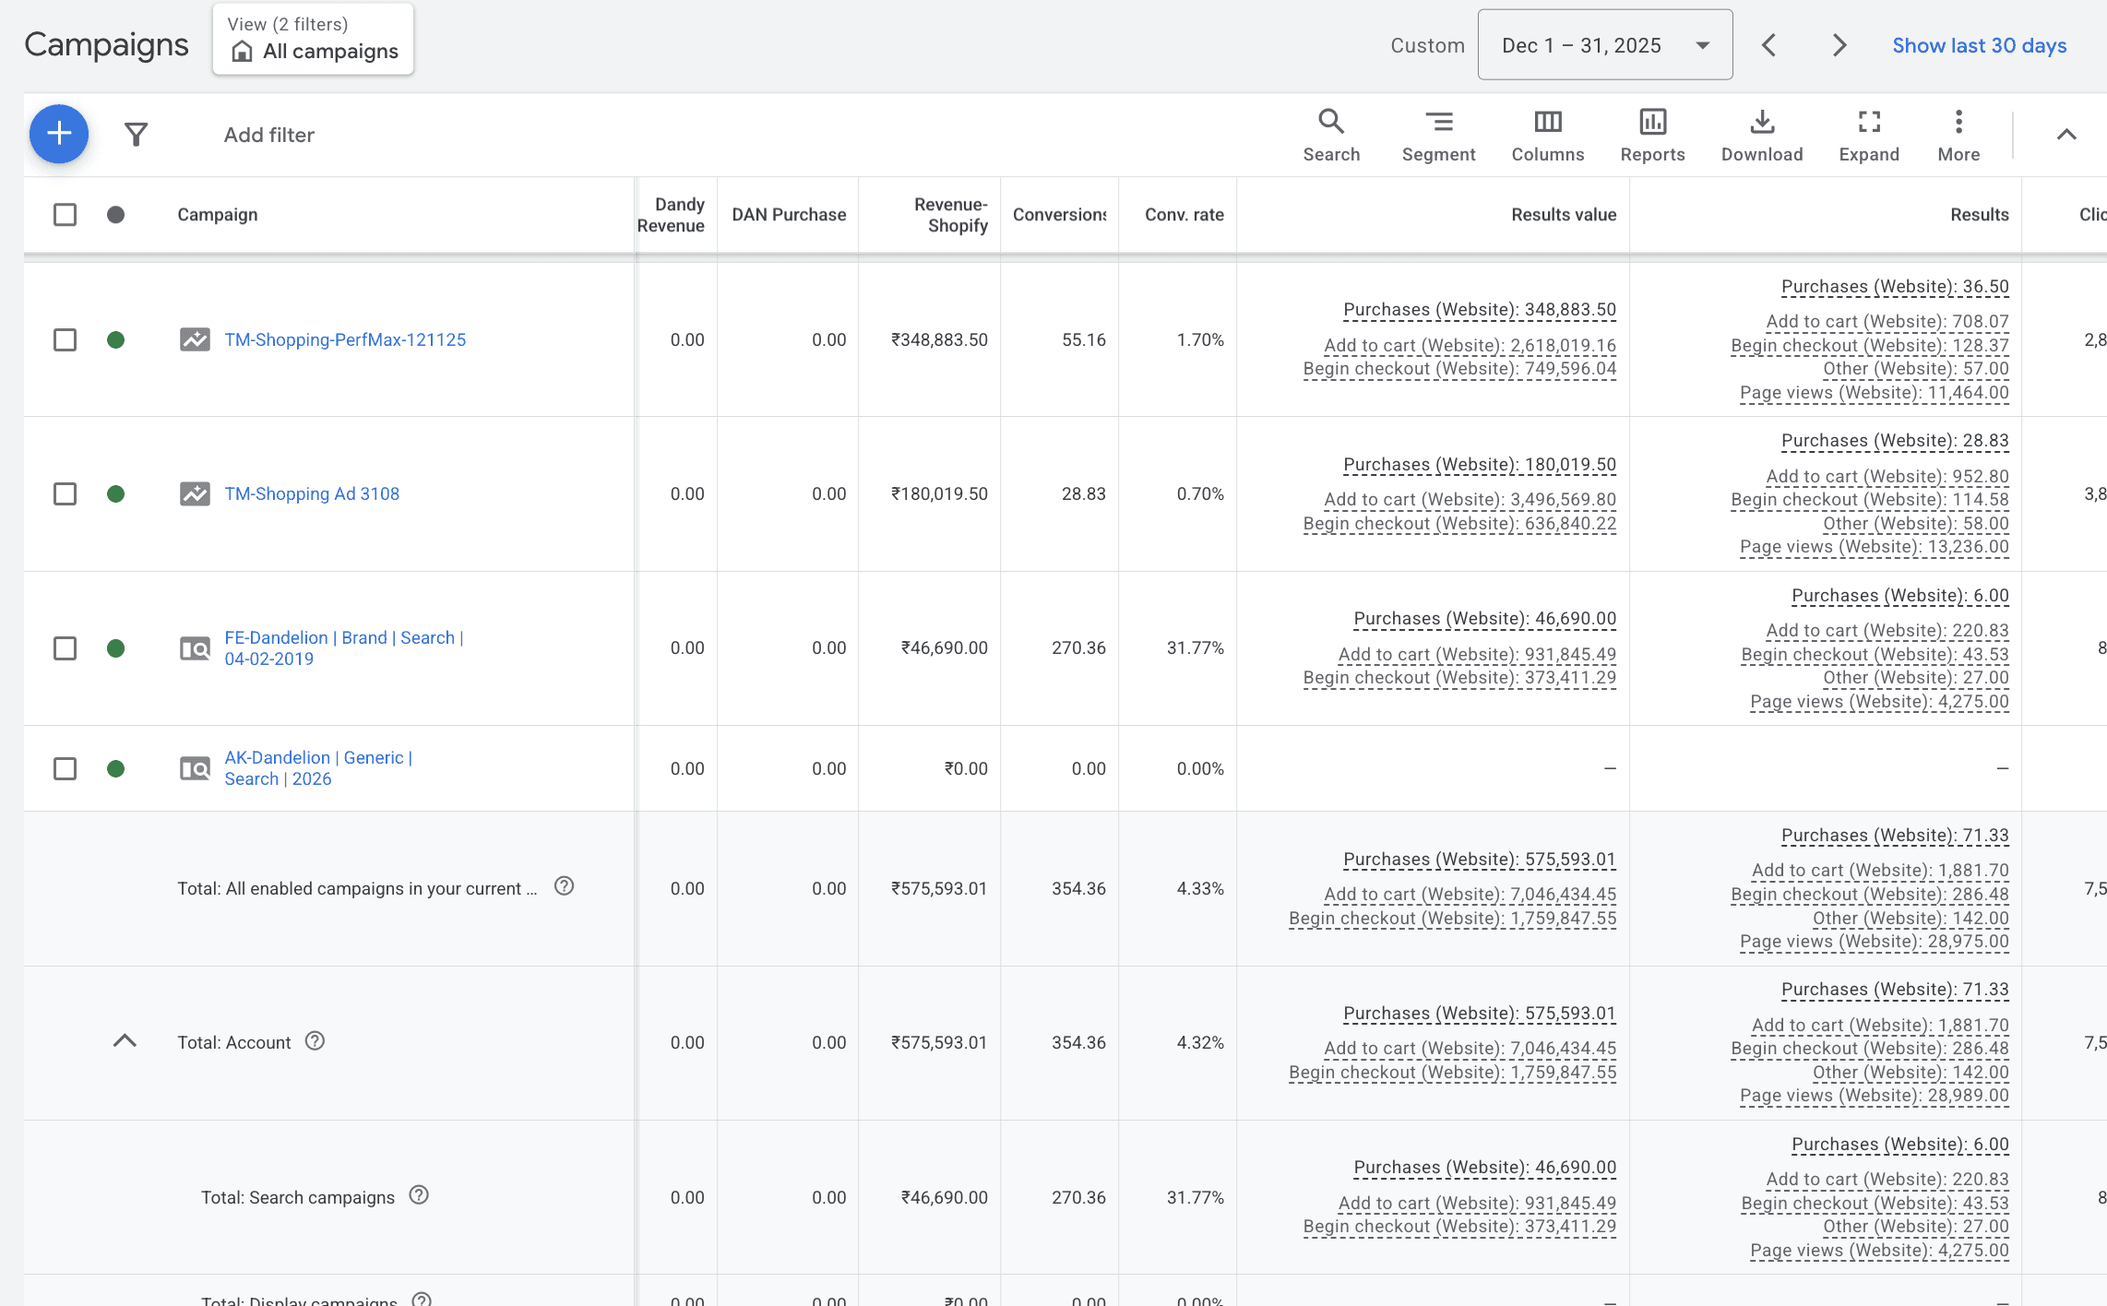Click the blue plus new campaign button

pyautogui.click(x=59, y=135)
